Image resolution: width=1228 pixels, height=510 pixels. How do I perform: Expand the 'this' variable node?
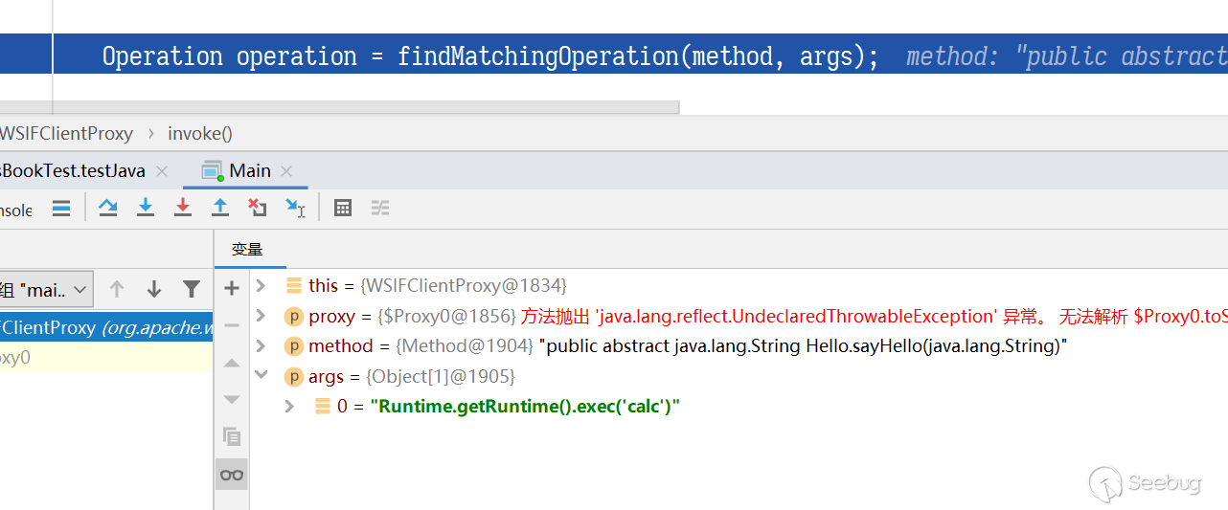261,286
